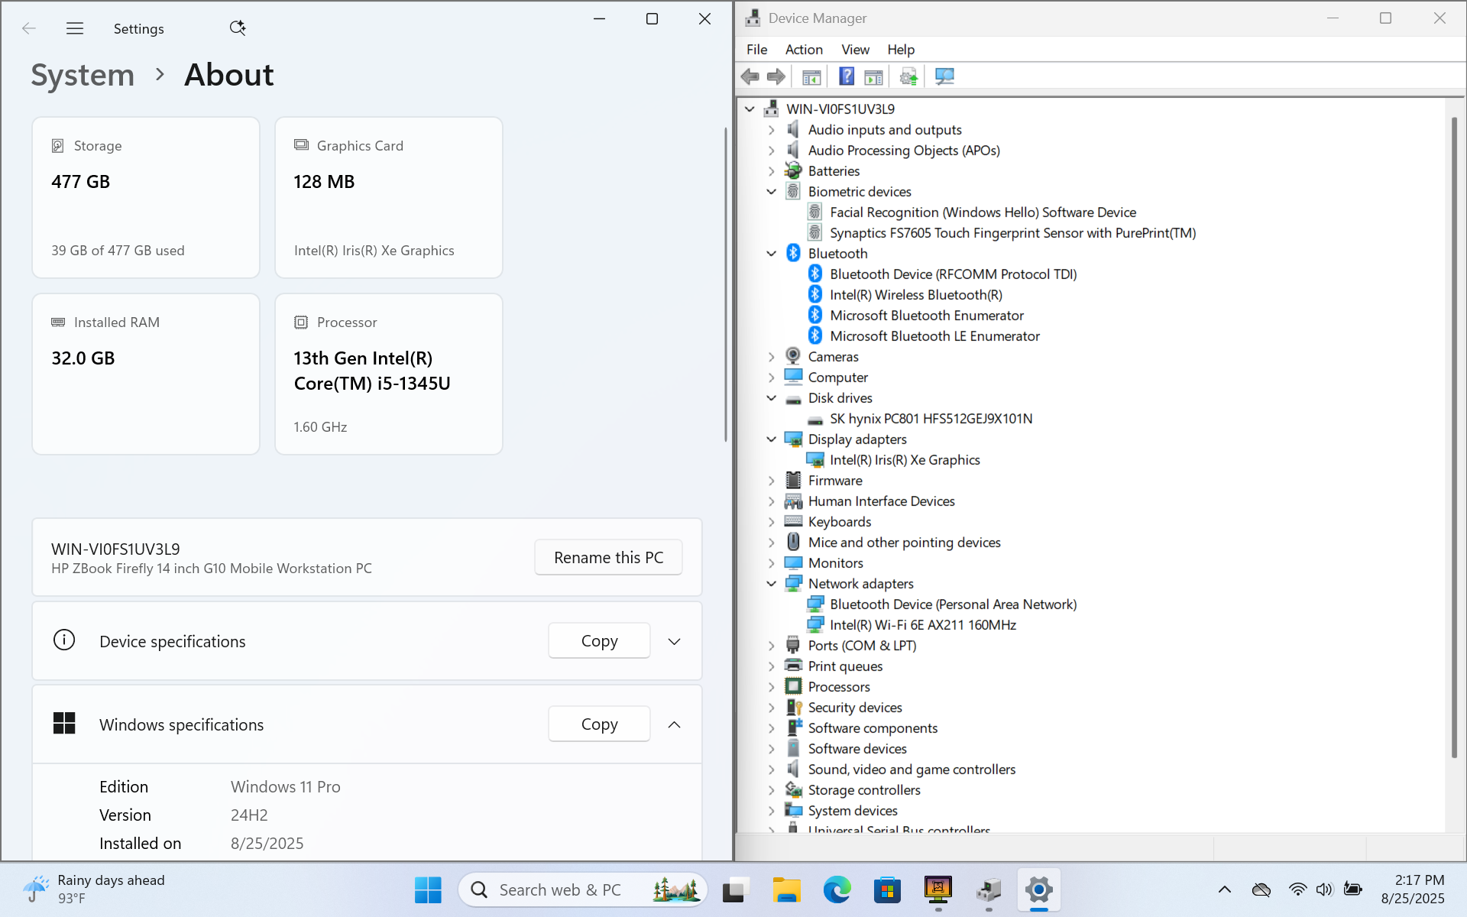Viewport: 1467px width, 917px height.
Task: Open File Explorer from taskbar
Action: [785, 889]
